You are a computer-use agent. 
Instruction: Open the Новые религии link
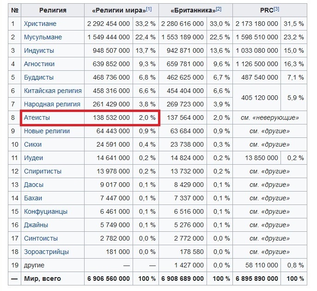(47, 131)
